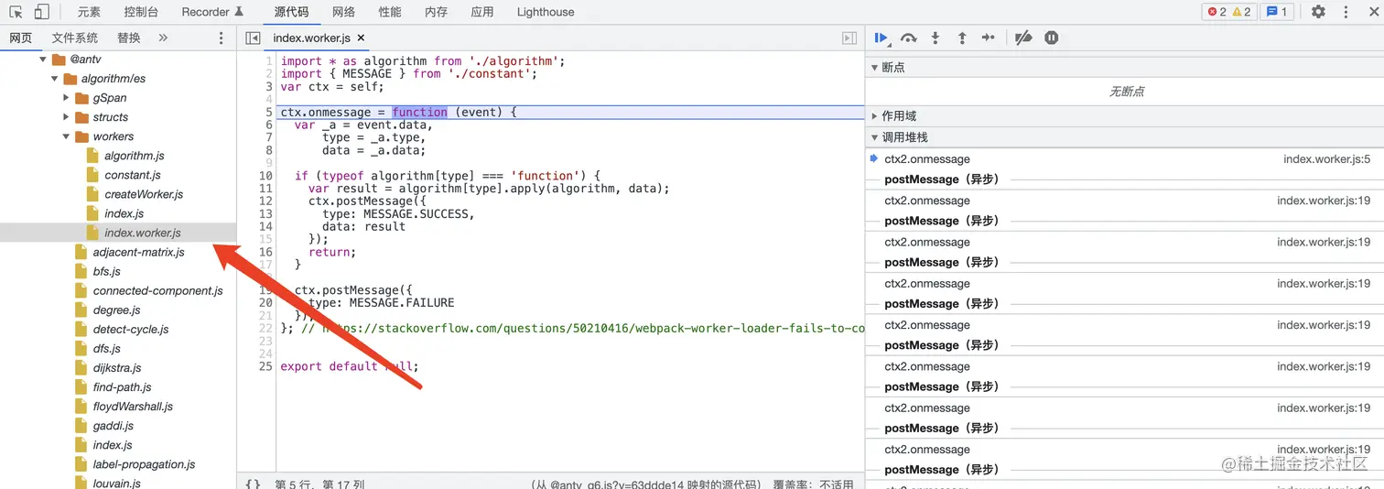
Task: Open dfs.js file
Action: (106, 348)
